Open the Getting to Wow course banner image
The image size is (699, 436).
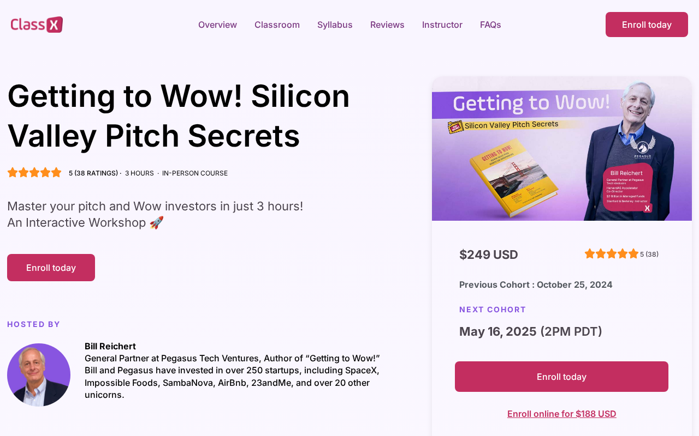[561, 149]
